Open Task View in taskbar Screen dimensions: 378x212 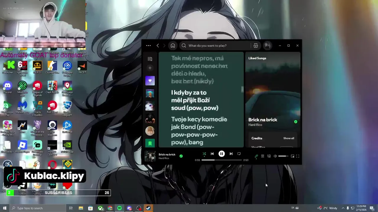[71, 208]
